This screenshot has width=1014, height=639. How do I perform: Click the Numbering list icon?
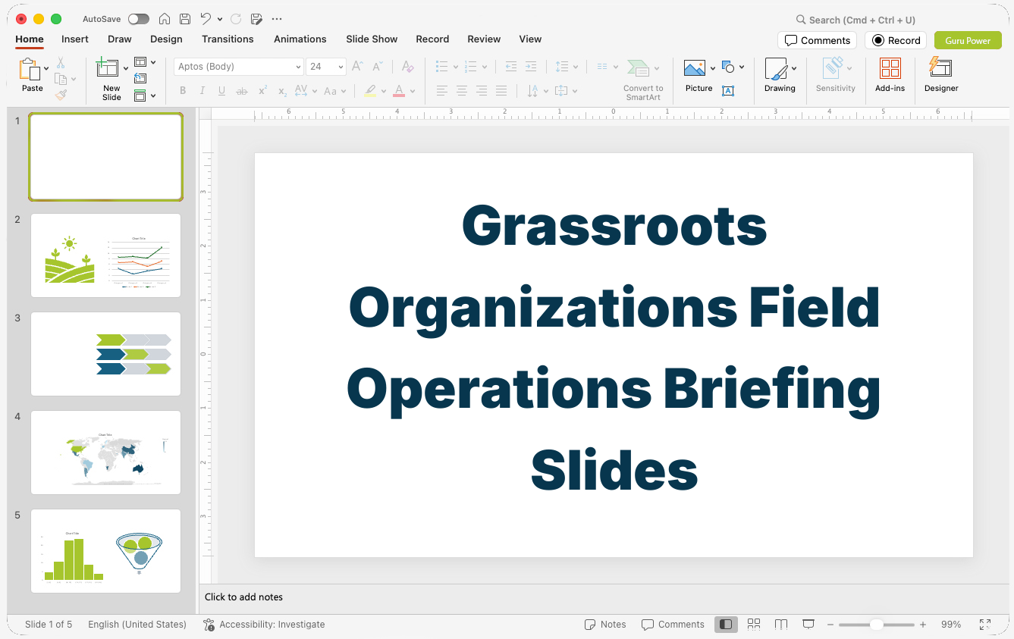470,67
